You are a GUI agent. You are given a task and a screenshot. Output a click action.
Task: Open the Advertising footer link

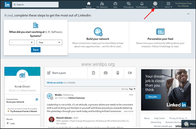[156, 122]
